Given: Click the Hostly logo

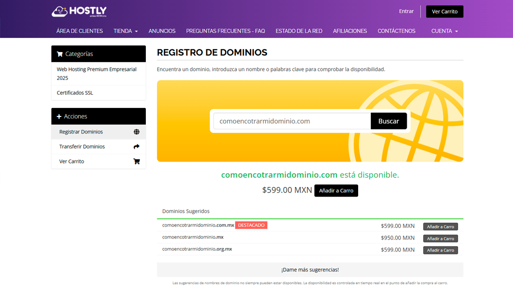Looking at the screenshot, I should [79, 11].
